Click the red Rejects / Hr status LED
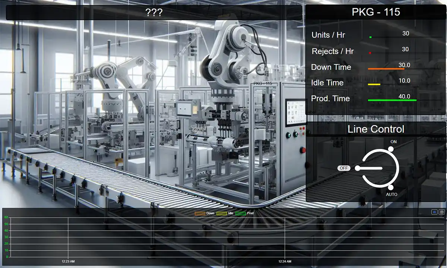 [369, 53]
